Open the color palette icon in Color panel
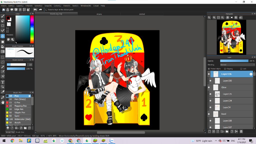 pos(8,39)
